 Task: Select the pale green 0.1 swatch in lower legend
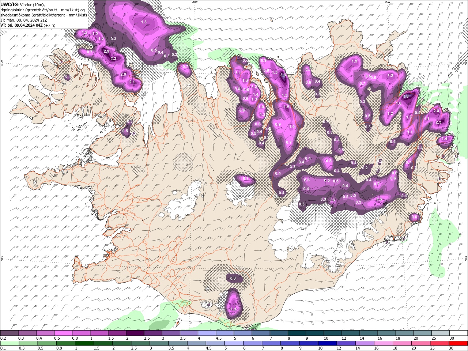[10, 343]
